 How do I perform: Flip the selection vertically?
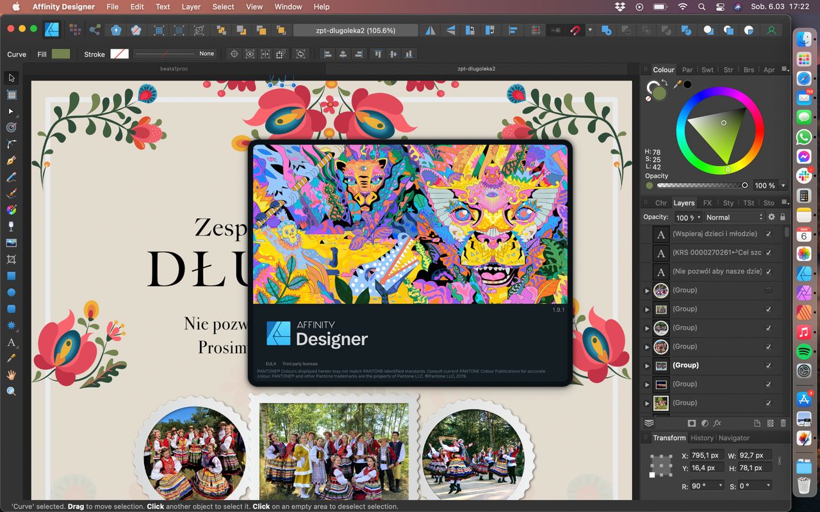tap(450, 30)
